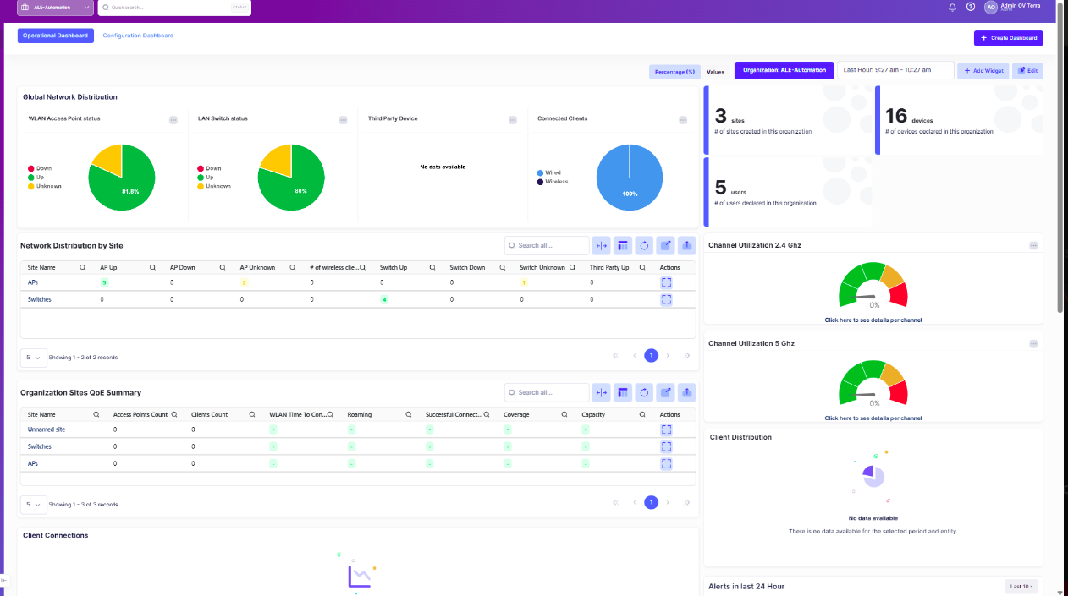
Task: Open the Unnamed site link in QoE Summary
Action: click(x=47, y=429)
